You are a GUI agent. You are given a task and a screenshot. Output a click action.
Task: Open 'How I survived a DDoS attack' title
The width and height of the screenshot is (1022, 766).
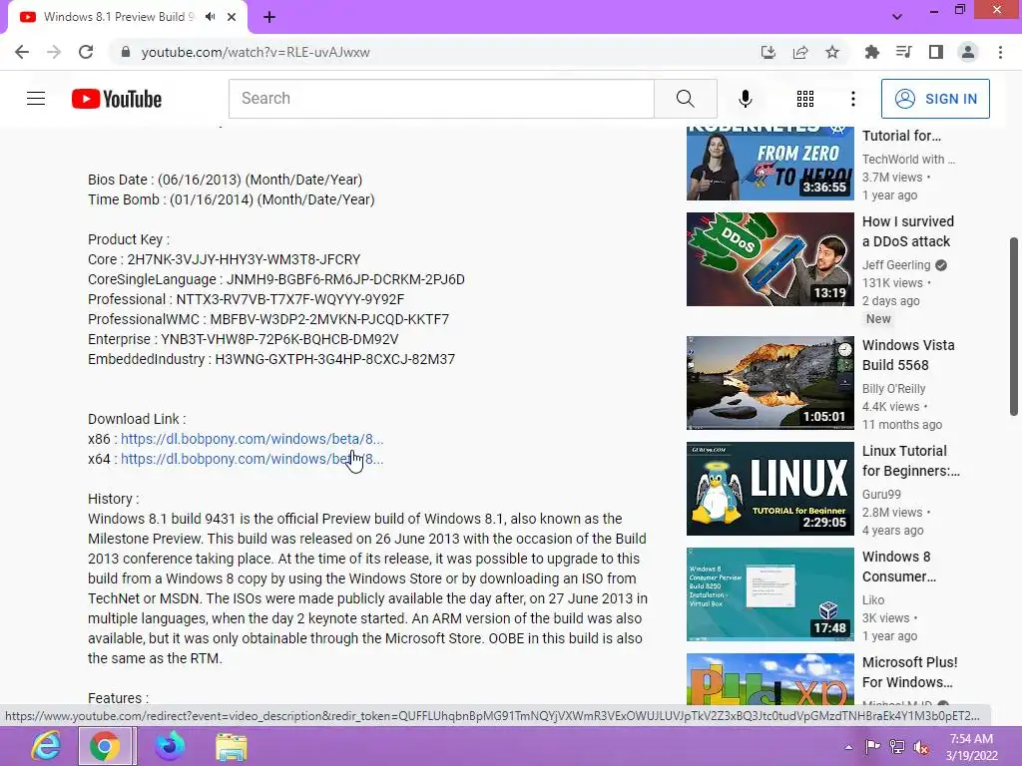[x=908, y=231]
